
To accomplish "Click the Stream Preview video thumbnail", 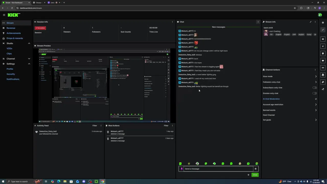I will pos(104,85).
